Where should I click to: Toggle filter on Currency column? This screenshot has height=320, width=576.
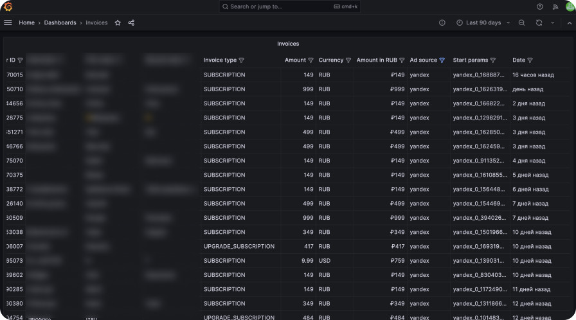348,60
